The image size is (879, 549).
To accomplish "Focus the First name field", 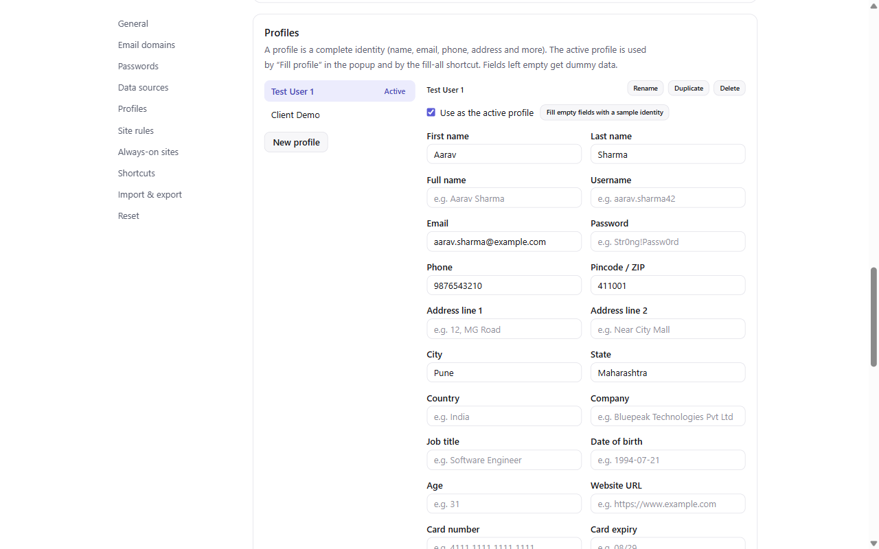I will pyautogui.click(x=504, y=154).
